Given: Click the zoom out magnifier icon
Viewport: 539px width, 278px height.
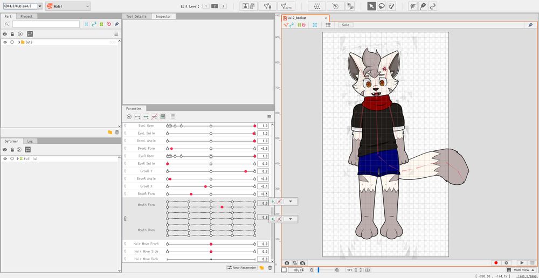Looking at the screenshot, I should point(312,270).
